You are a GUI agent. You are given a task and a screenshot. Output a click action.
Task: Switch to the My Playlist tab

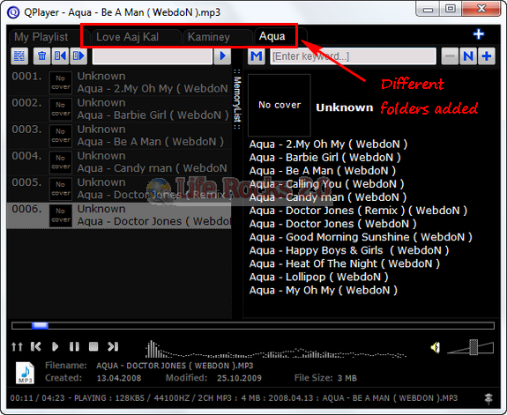tap(41, 37)
